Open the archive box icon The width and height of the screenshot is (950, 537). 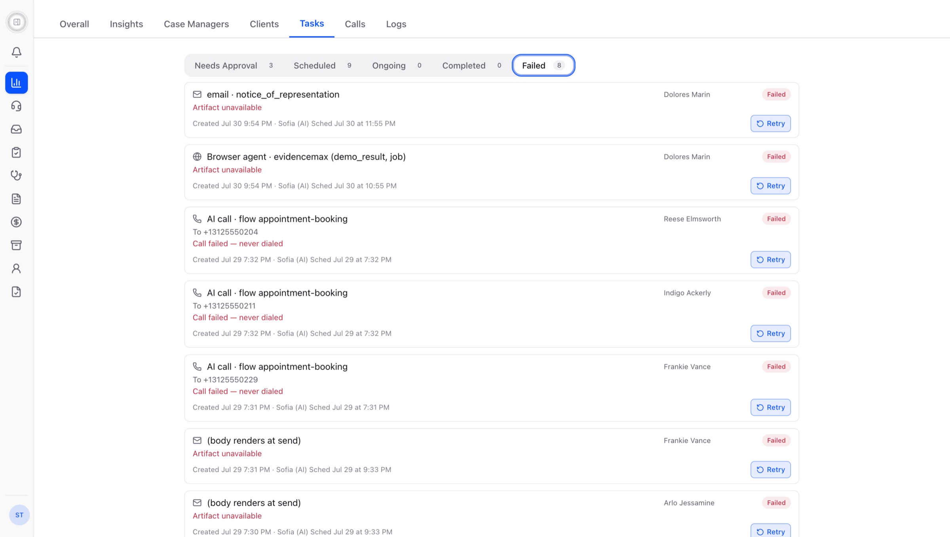click(16, 245)
